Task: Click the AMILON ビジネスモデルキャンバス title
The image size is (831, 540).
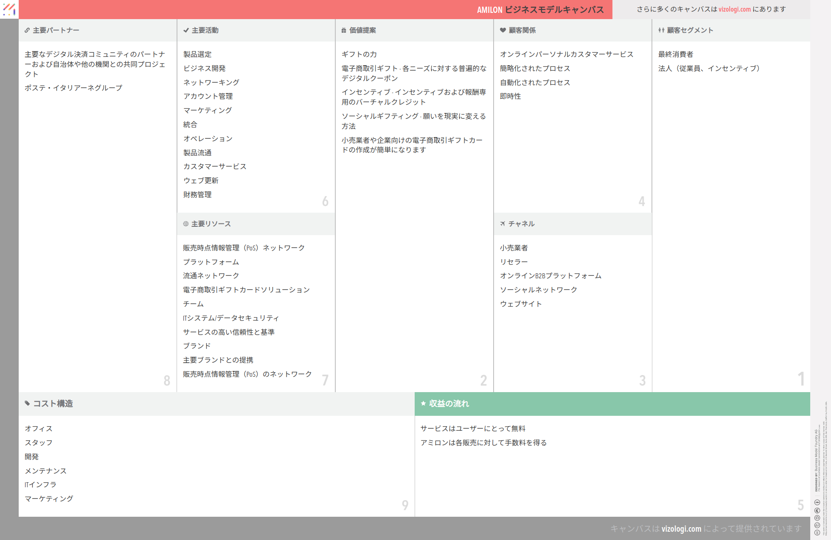Action: pyautogui.click(x=540, y=10)
